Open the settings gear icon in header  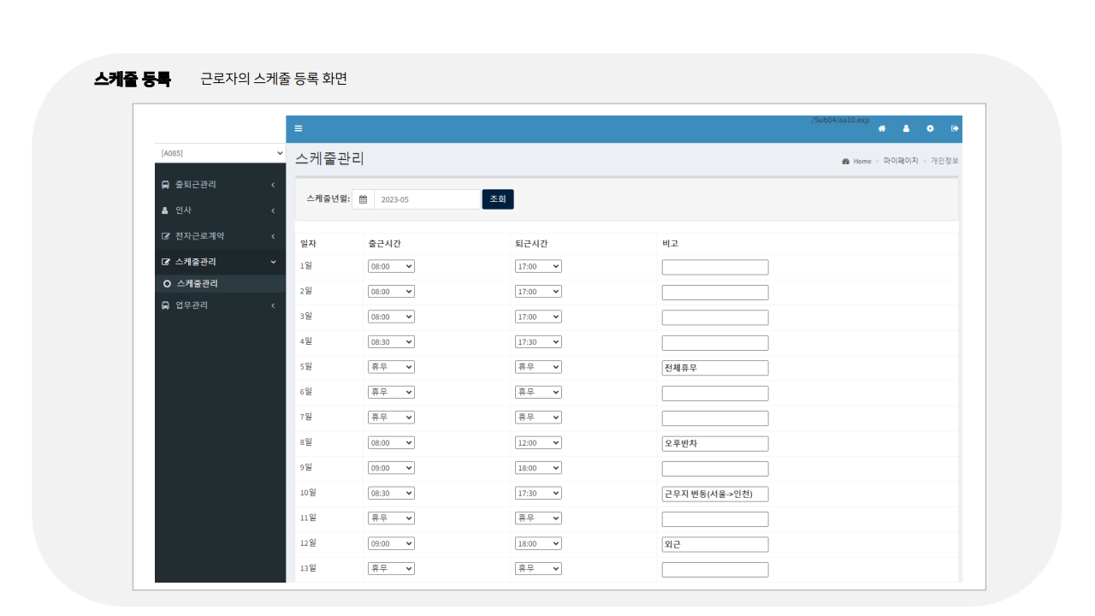pos(931,127)
